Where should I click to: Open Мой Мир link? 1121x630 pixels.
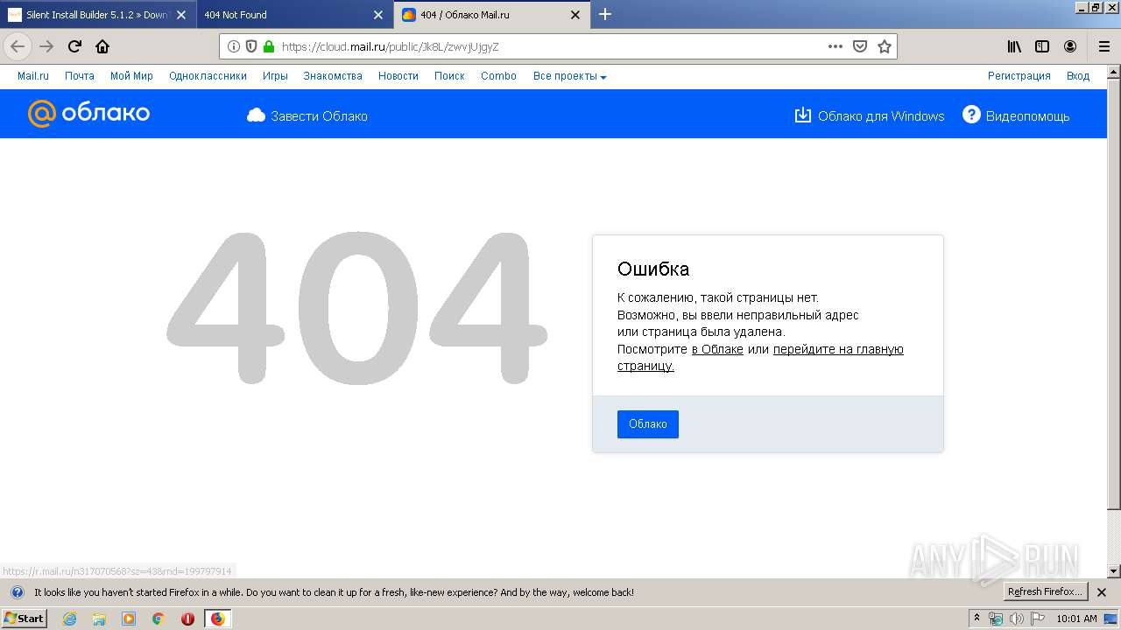click(x=131, y=76)
